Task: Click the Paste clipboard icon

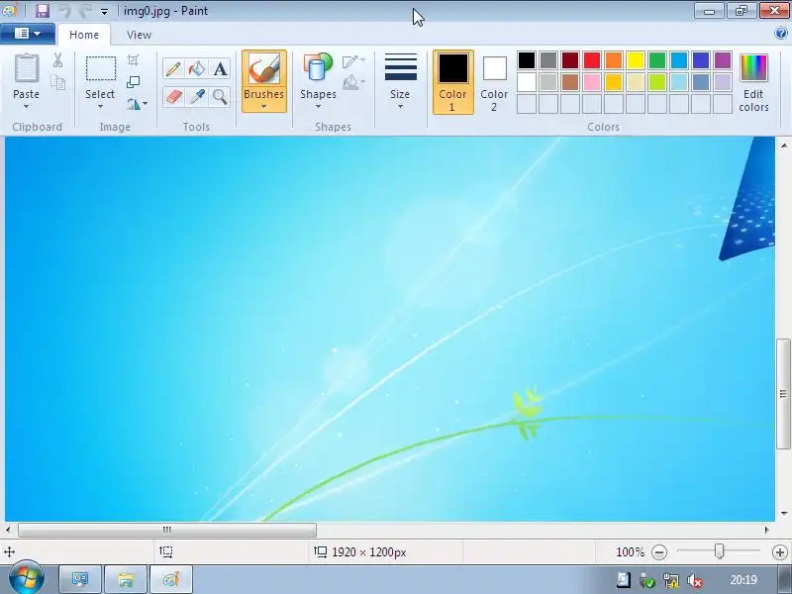Action: (27, 68)
